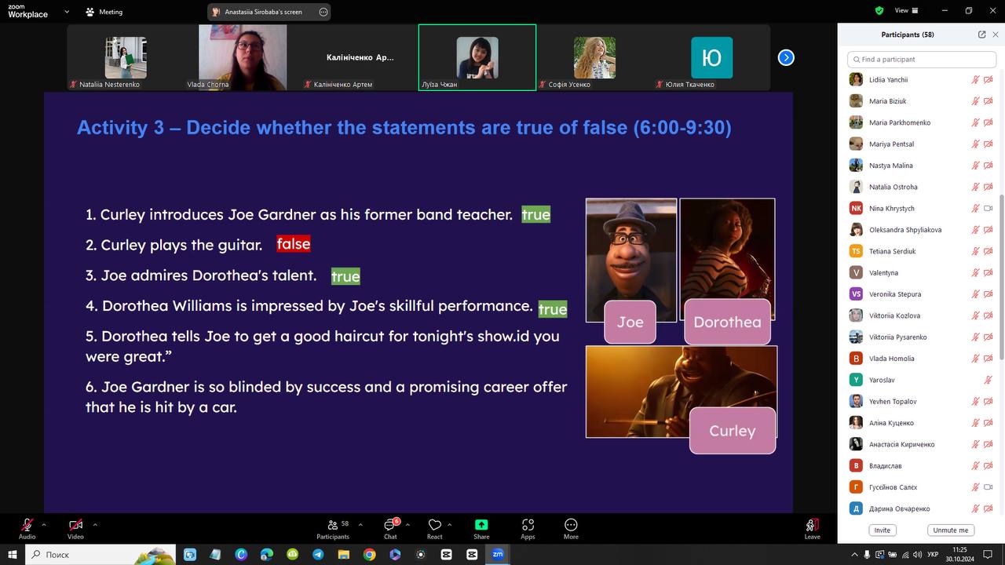Unmute the Audio microphone

[27, 526]
